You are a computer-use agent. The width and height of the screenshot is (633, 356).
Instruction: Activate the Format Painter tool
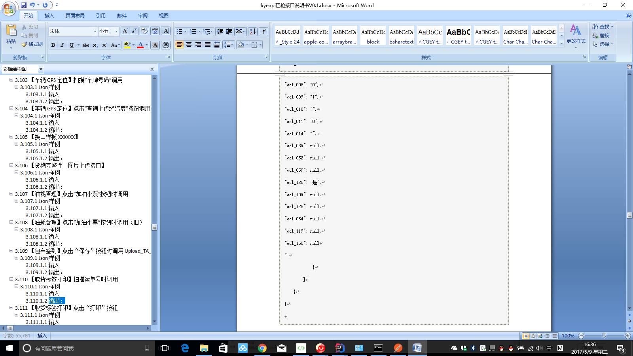[32, 44]
